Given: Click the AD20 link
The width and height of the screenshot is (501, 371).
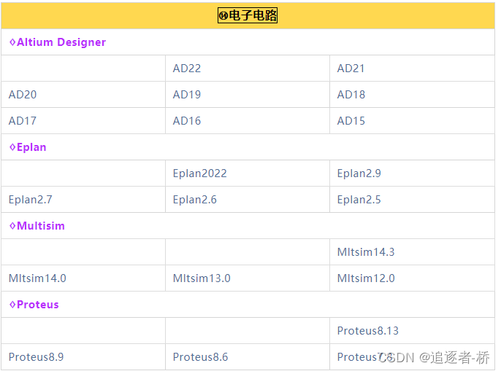Looking at the screenshot, I should click(x=23, y=95).
